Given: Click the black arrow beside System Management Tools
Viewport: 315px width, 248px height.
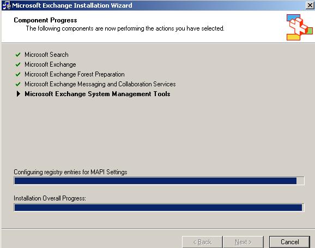Looking at the screenshot, I should pos(19,93).
